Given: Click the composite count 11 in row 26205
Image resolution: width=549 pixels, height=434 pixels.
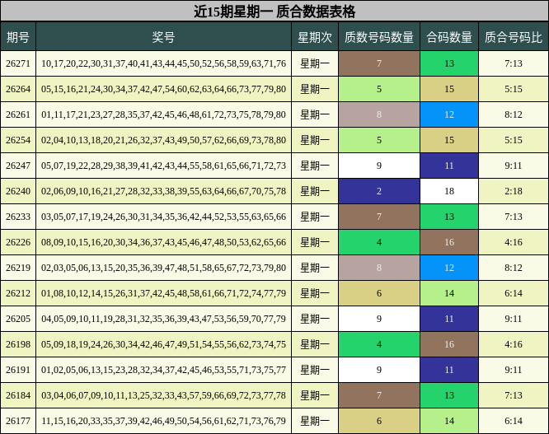Looking at the screenshot, I should (449, 319).
